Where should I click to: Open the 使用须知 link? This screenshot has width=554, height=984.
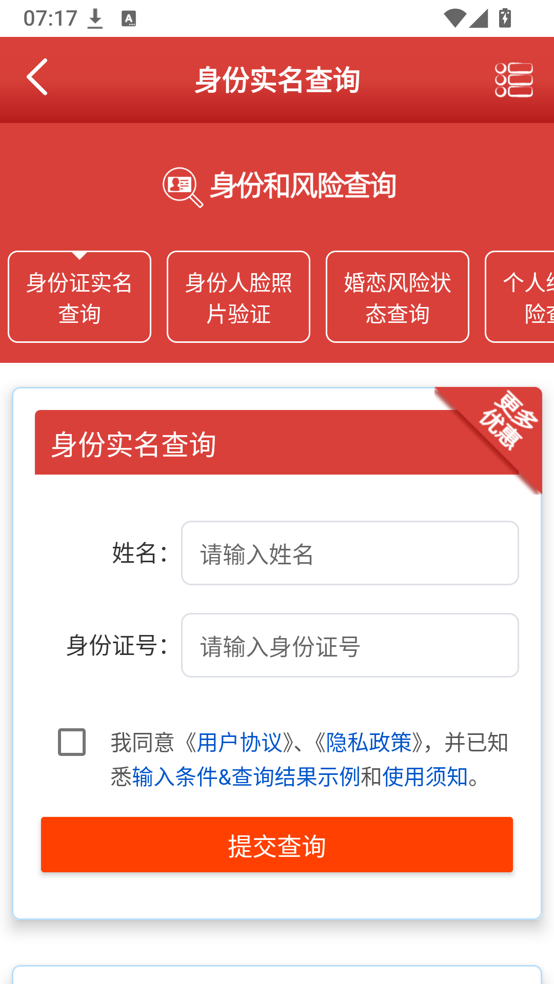click(425, 777)
